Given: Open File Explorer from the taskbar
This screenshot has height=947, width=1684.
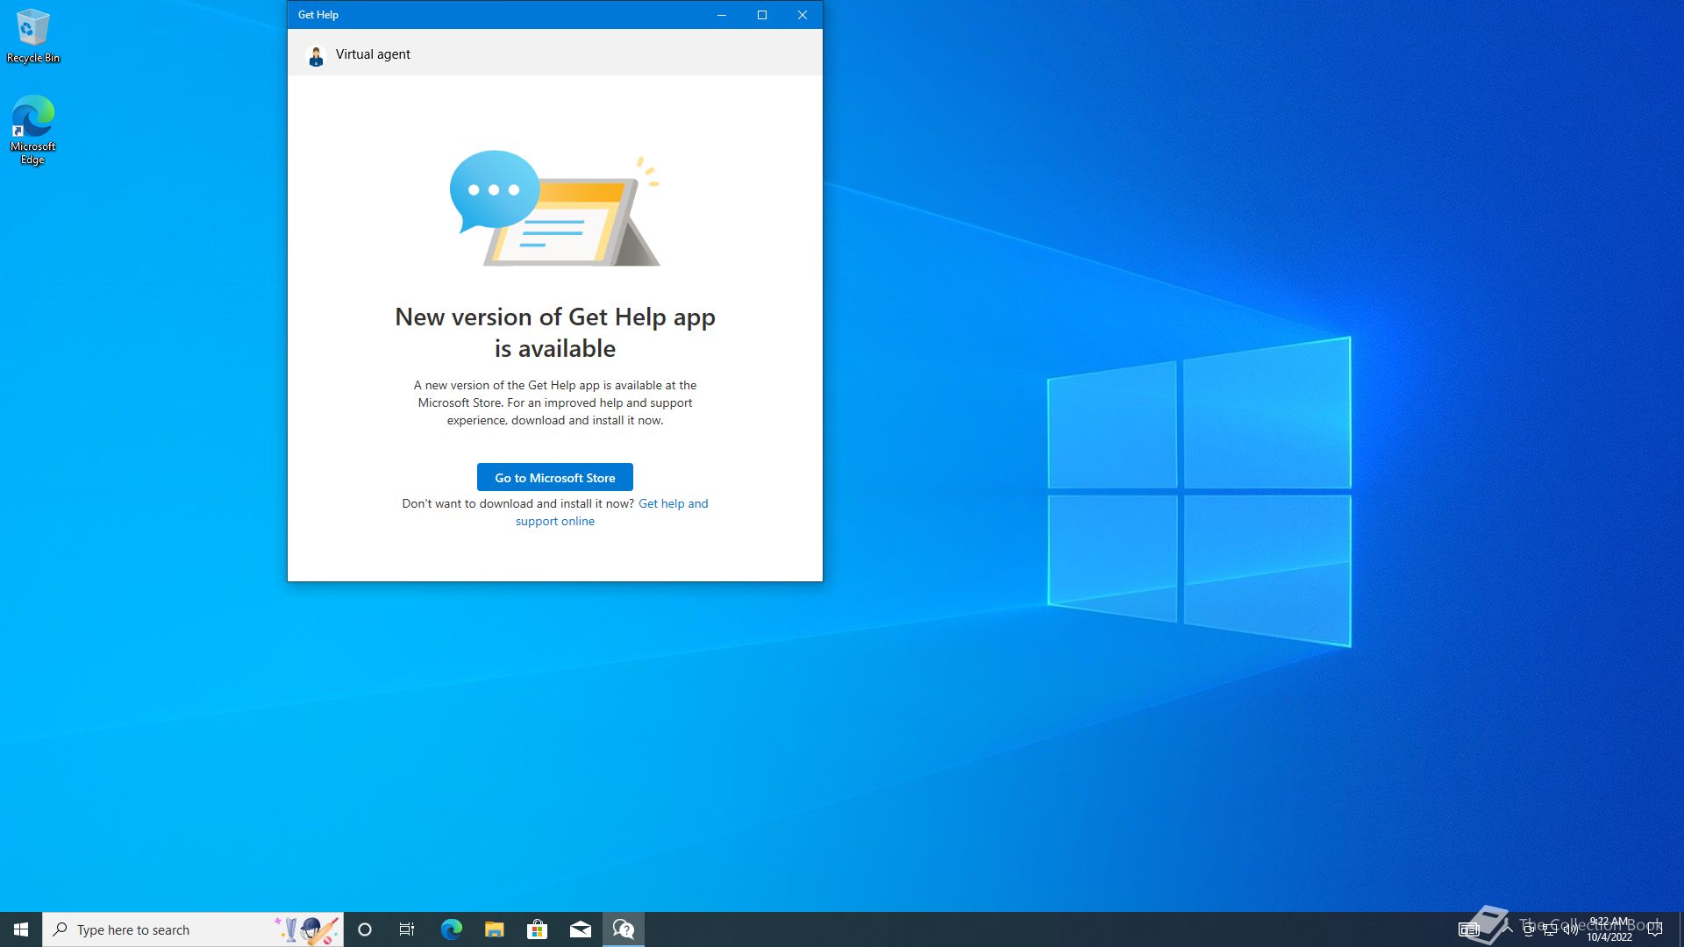Looking at the screenshot, I should (494, 929).
